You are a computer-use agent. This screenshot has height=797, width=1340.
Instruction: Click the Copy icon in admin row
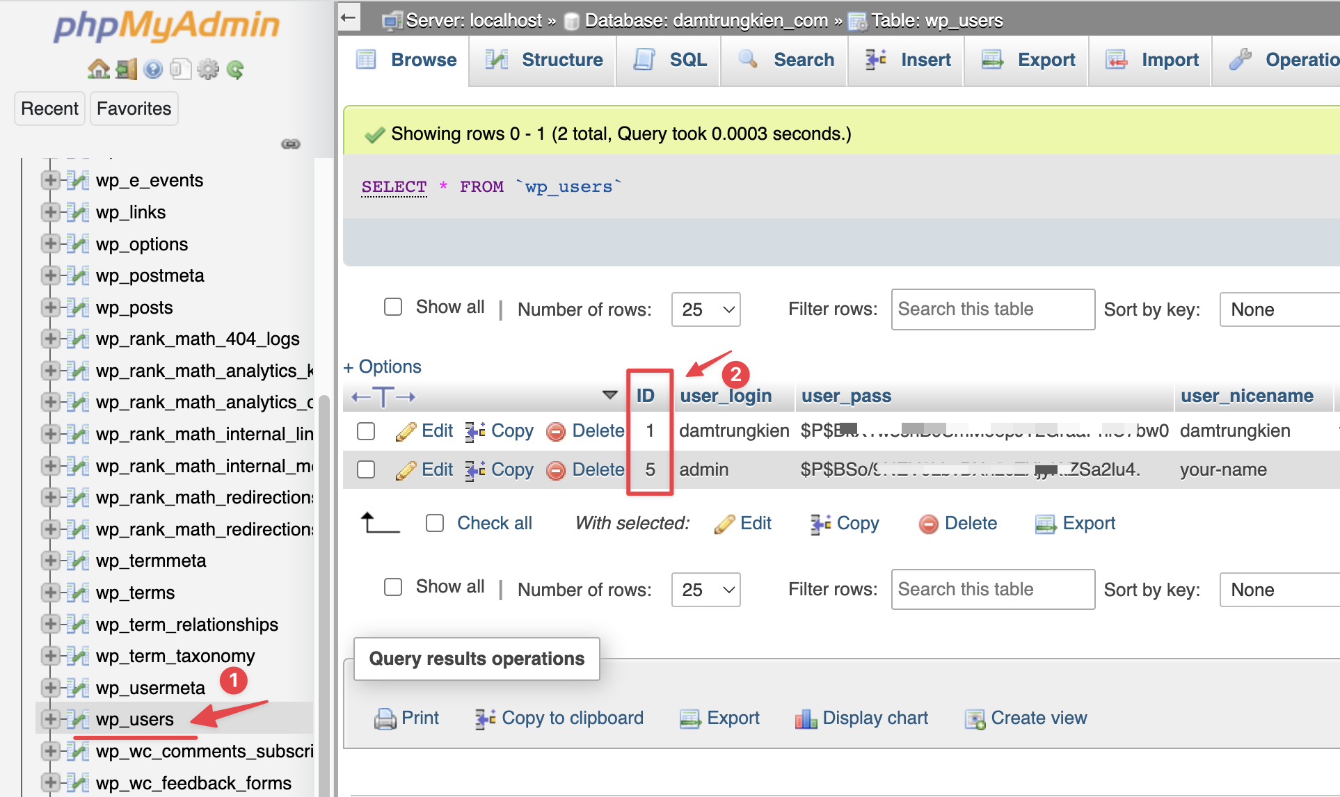[475, 470]
